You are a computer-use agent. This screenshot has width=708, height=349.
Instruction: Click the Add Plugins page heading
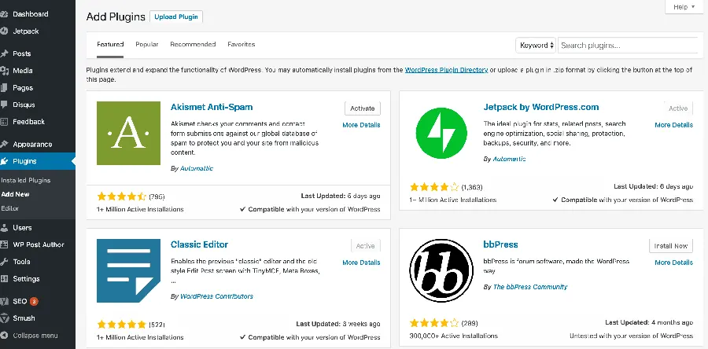[x=116, y=17]
